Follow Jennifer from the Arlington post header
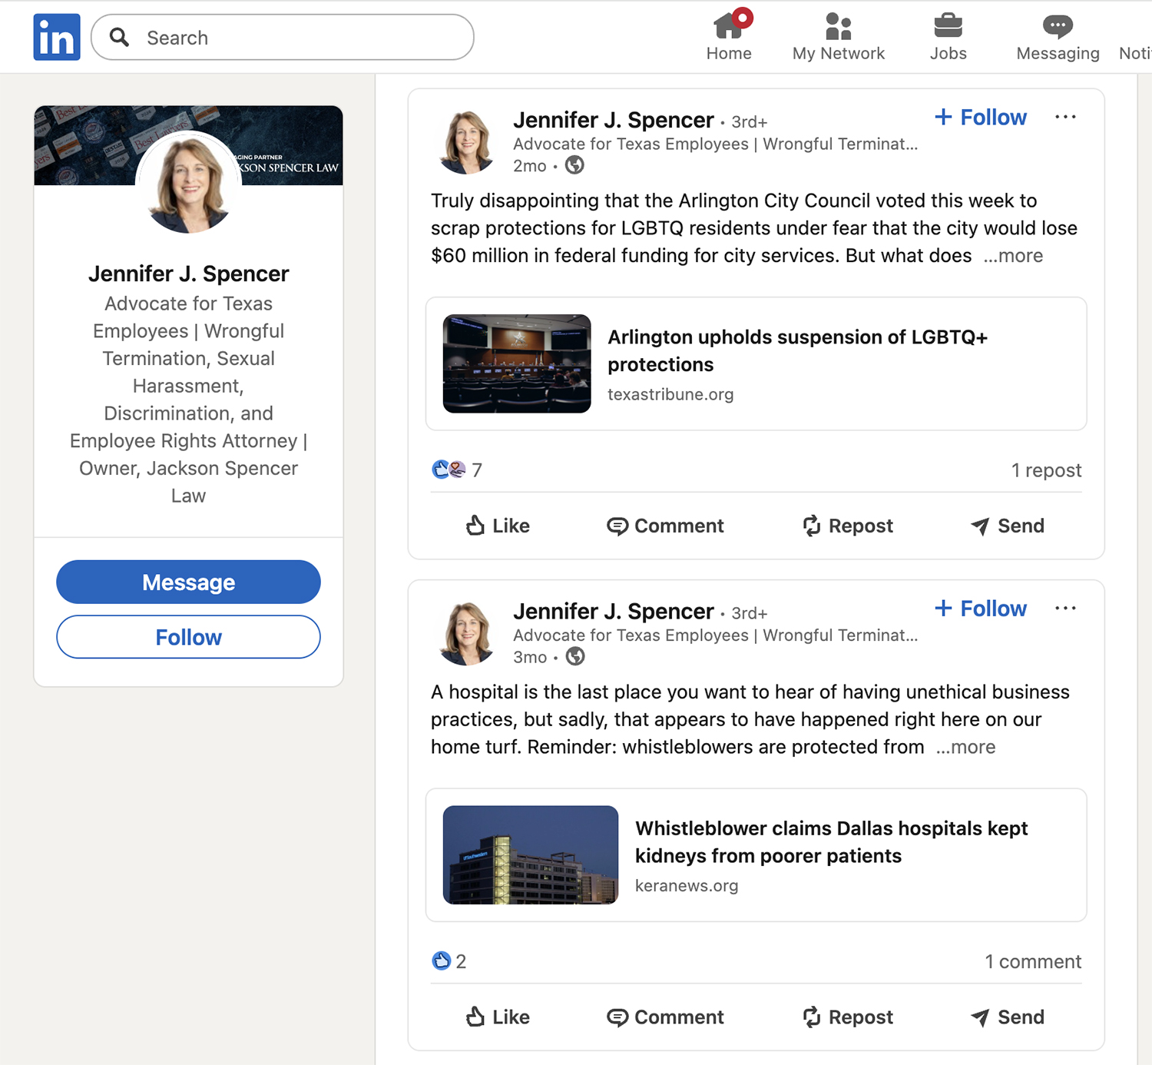This screenshot has width=1152, height=1065. click(981, 118)
